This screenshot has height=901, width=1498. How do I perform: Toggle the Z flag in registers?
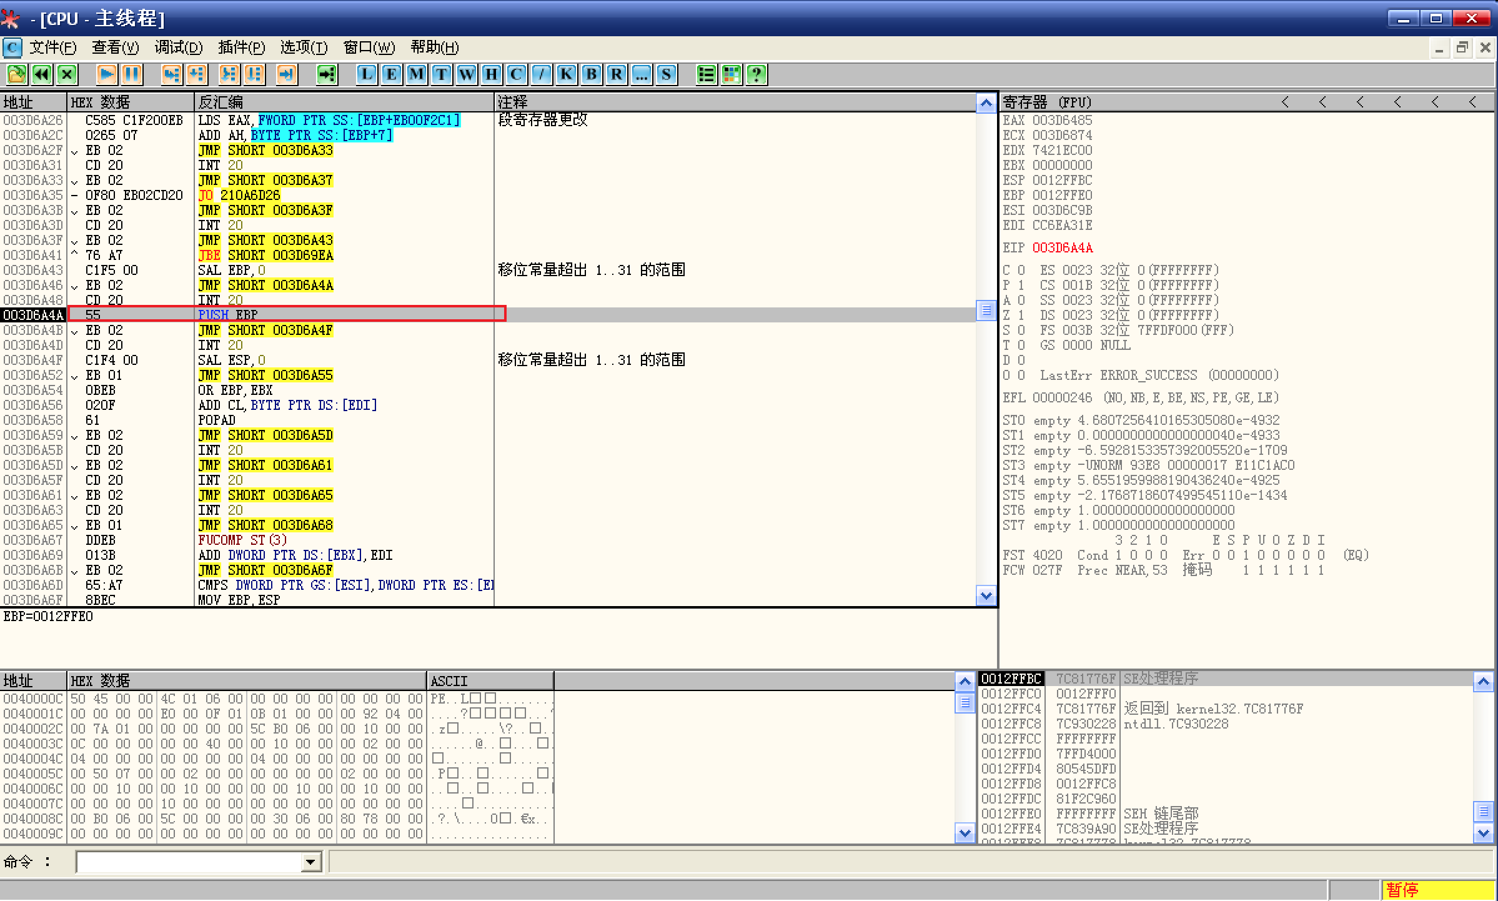pyautogui.click(x=1021, y=315)
